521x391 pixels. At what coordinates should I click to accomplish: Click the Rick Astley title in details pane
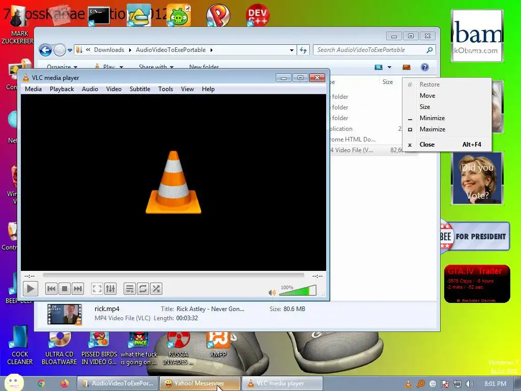click(210, 309)
